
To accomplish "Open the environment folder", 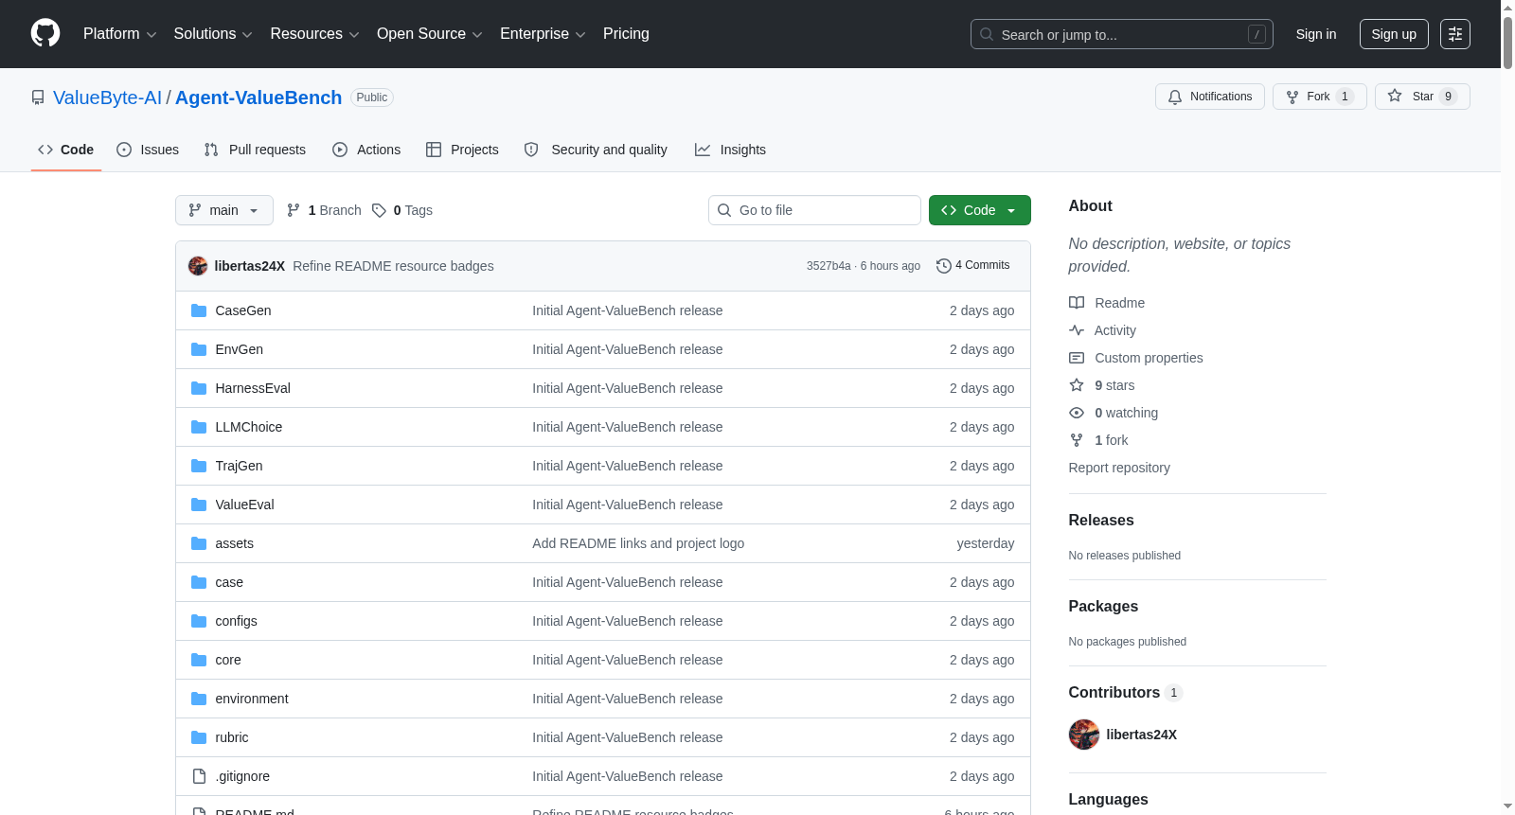I will 252,699.
